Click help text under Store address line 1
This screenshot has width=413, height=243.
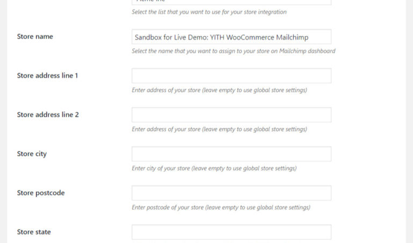pyautogui.click(x=219, y=90)
